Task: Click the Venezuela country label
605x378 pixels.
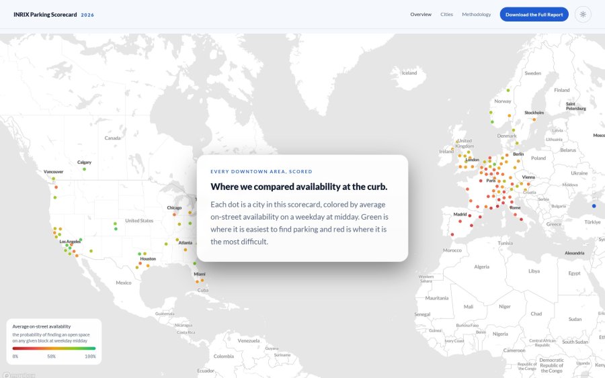Action: pyautogui.click(x=249, y=340)
